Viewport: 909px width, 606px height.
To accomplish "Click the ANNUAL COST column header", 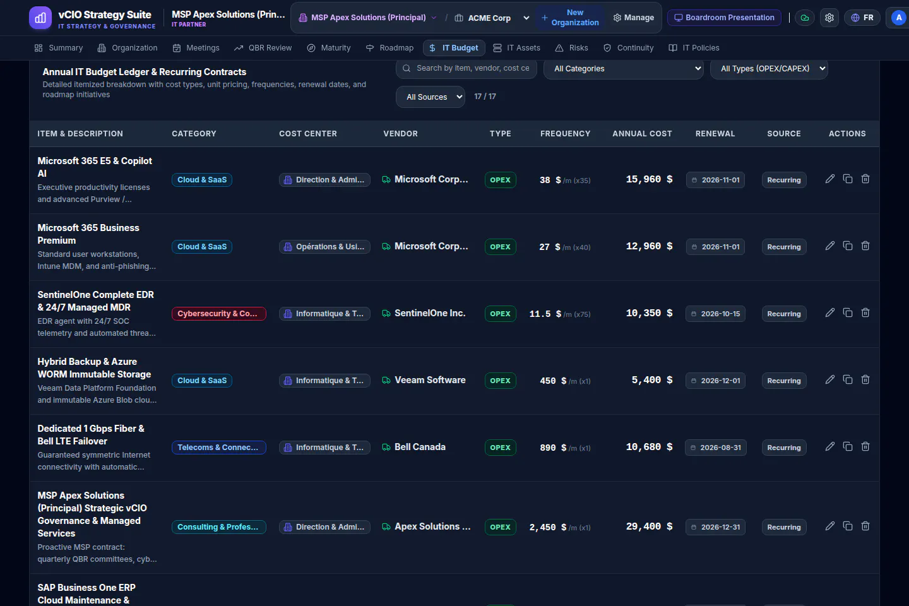I will [x=642, y=134].
